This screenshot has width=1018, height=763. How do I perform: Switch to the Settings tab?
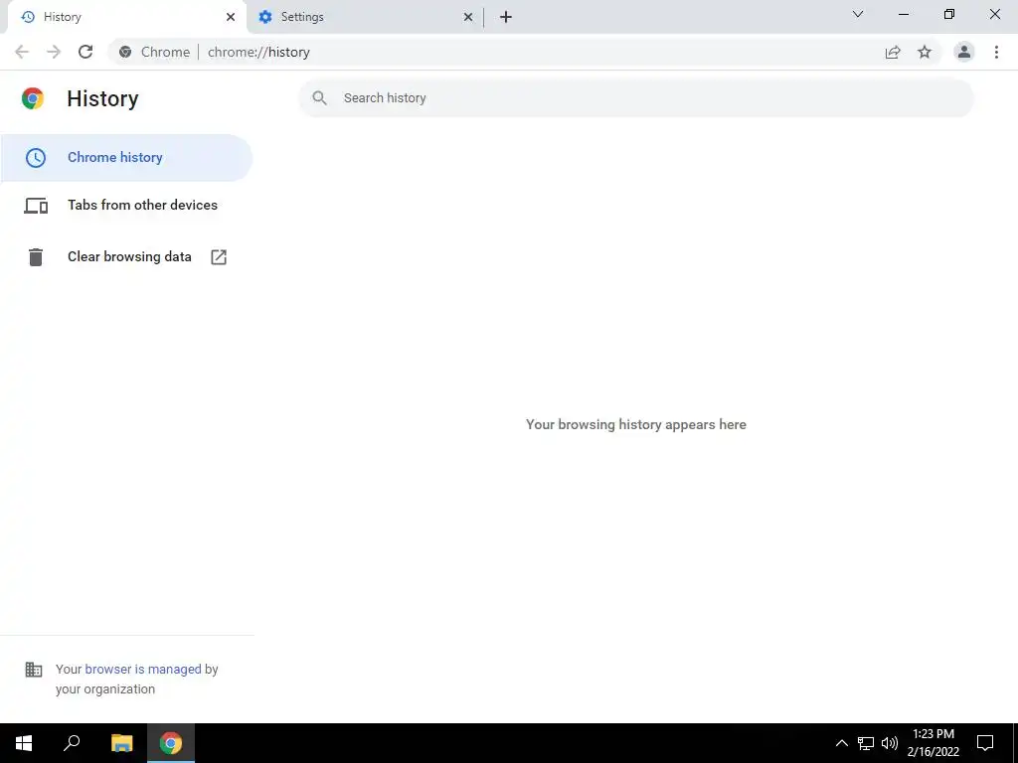(x=366, y=17)
